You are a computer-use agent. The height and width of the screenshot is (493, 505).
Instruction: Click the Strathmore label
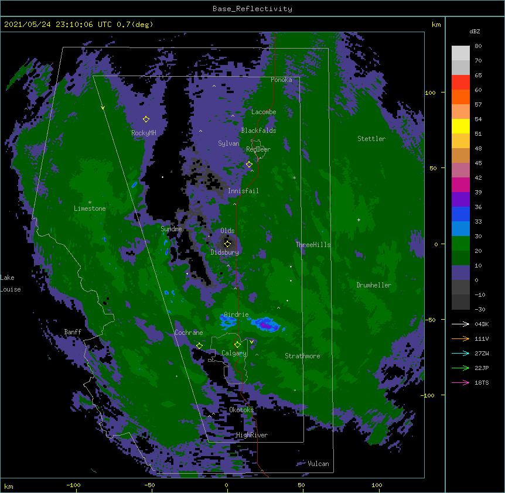(x=302, y=356)
